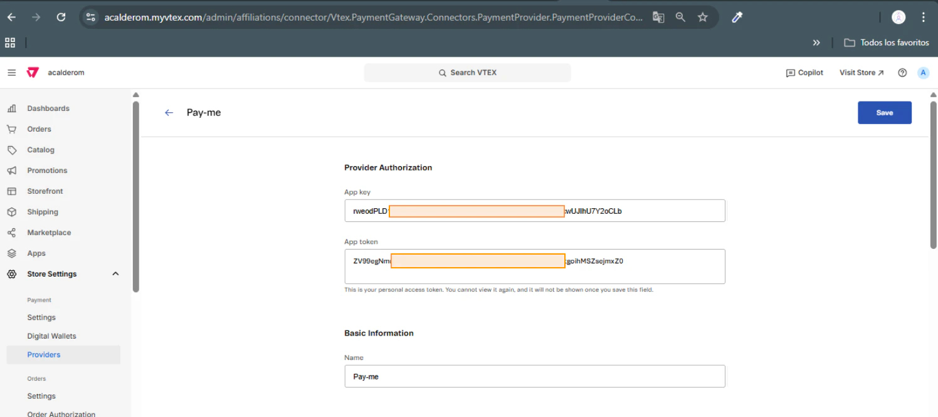Open Copilot panel

[x=804, y=73]
